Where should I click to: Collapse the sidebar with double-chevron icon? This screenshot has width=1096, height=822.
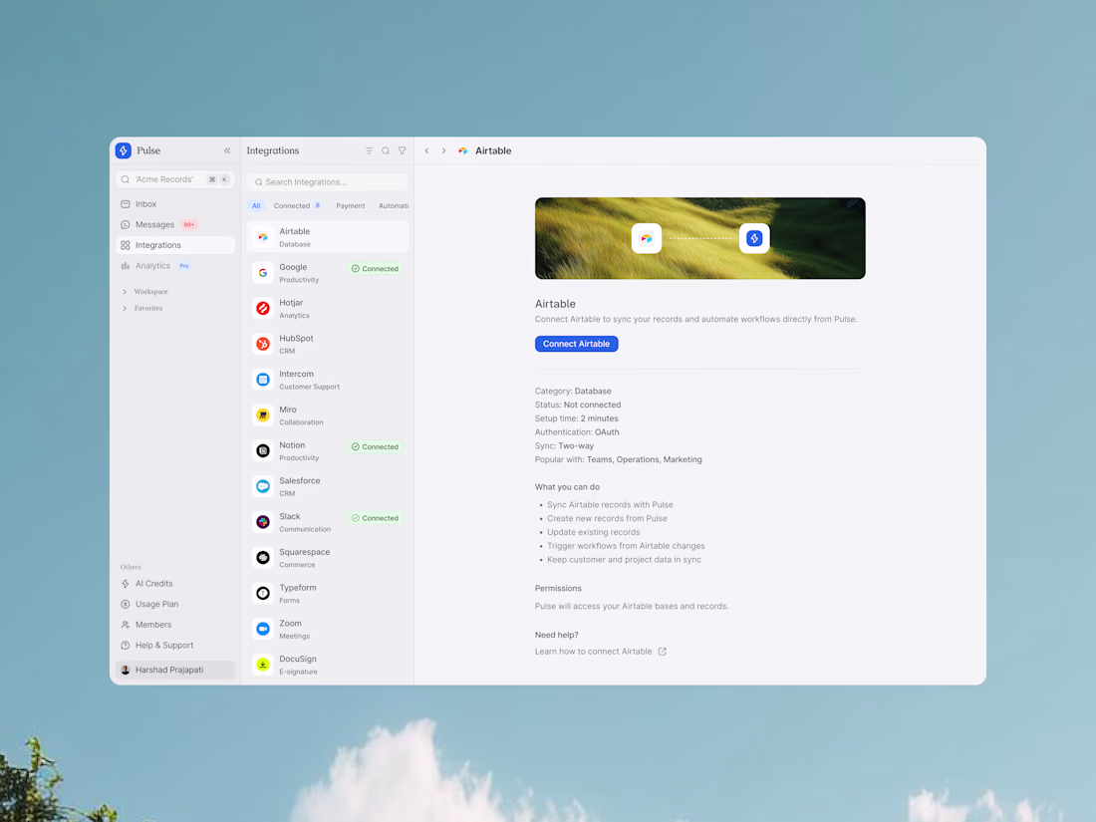tap(227, 151)
